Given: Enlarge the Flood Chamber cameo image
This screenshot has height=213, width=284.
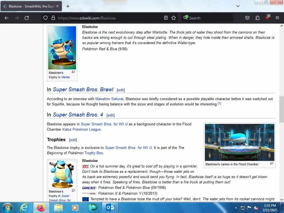Looking at the screenshot, I should click(x=272, y=163).
